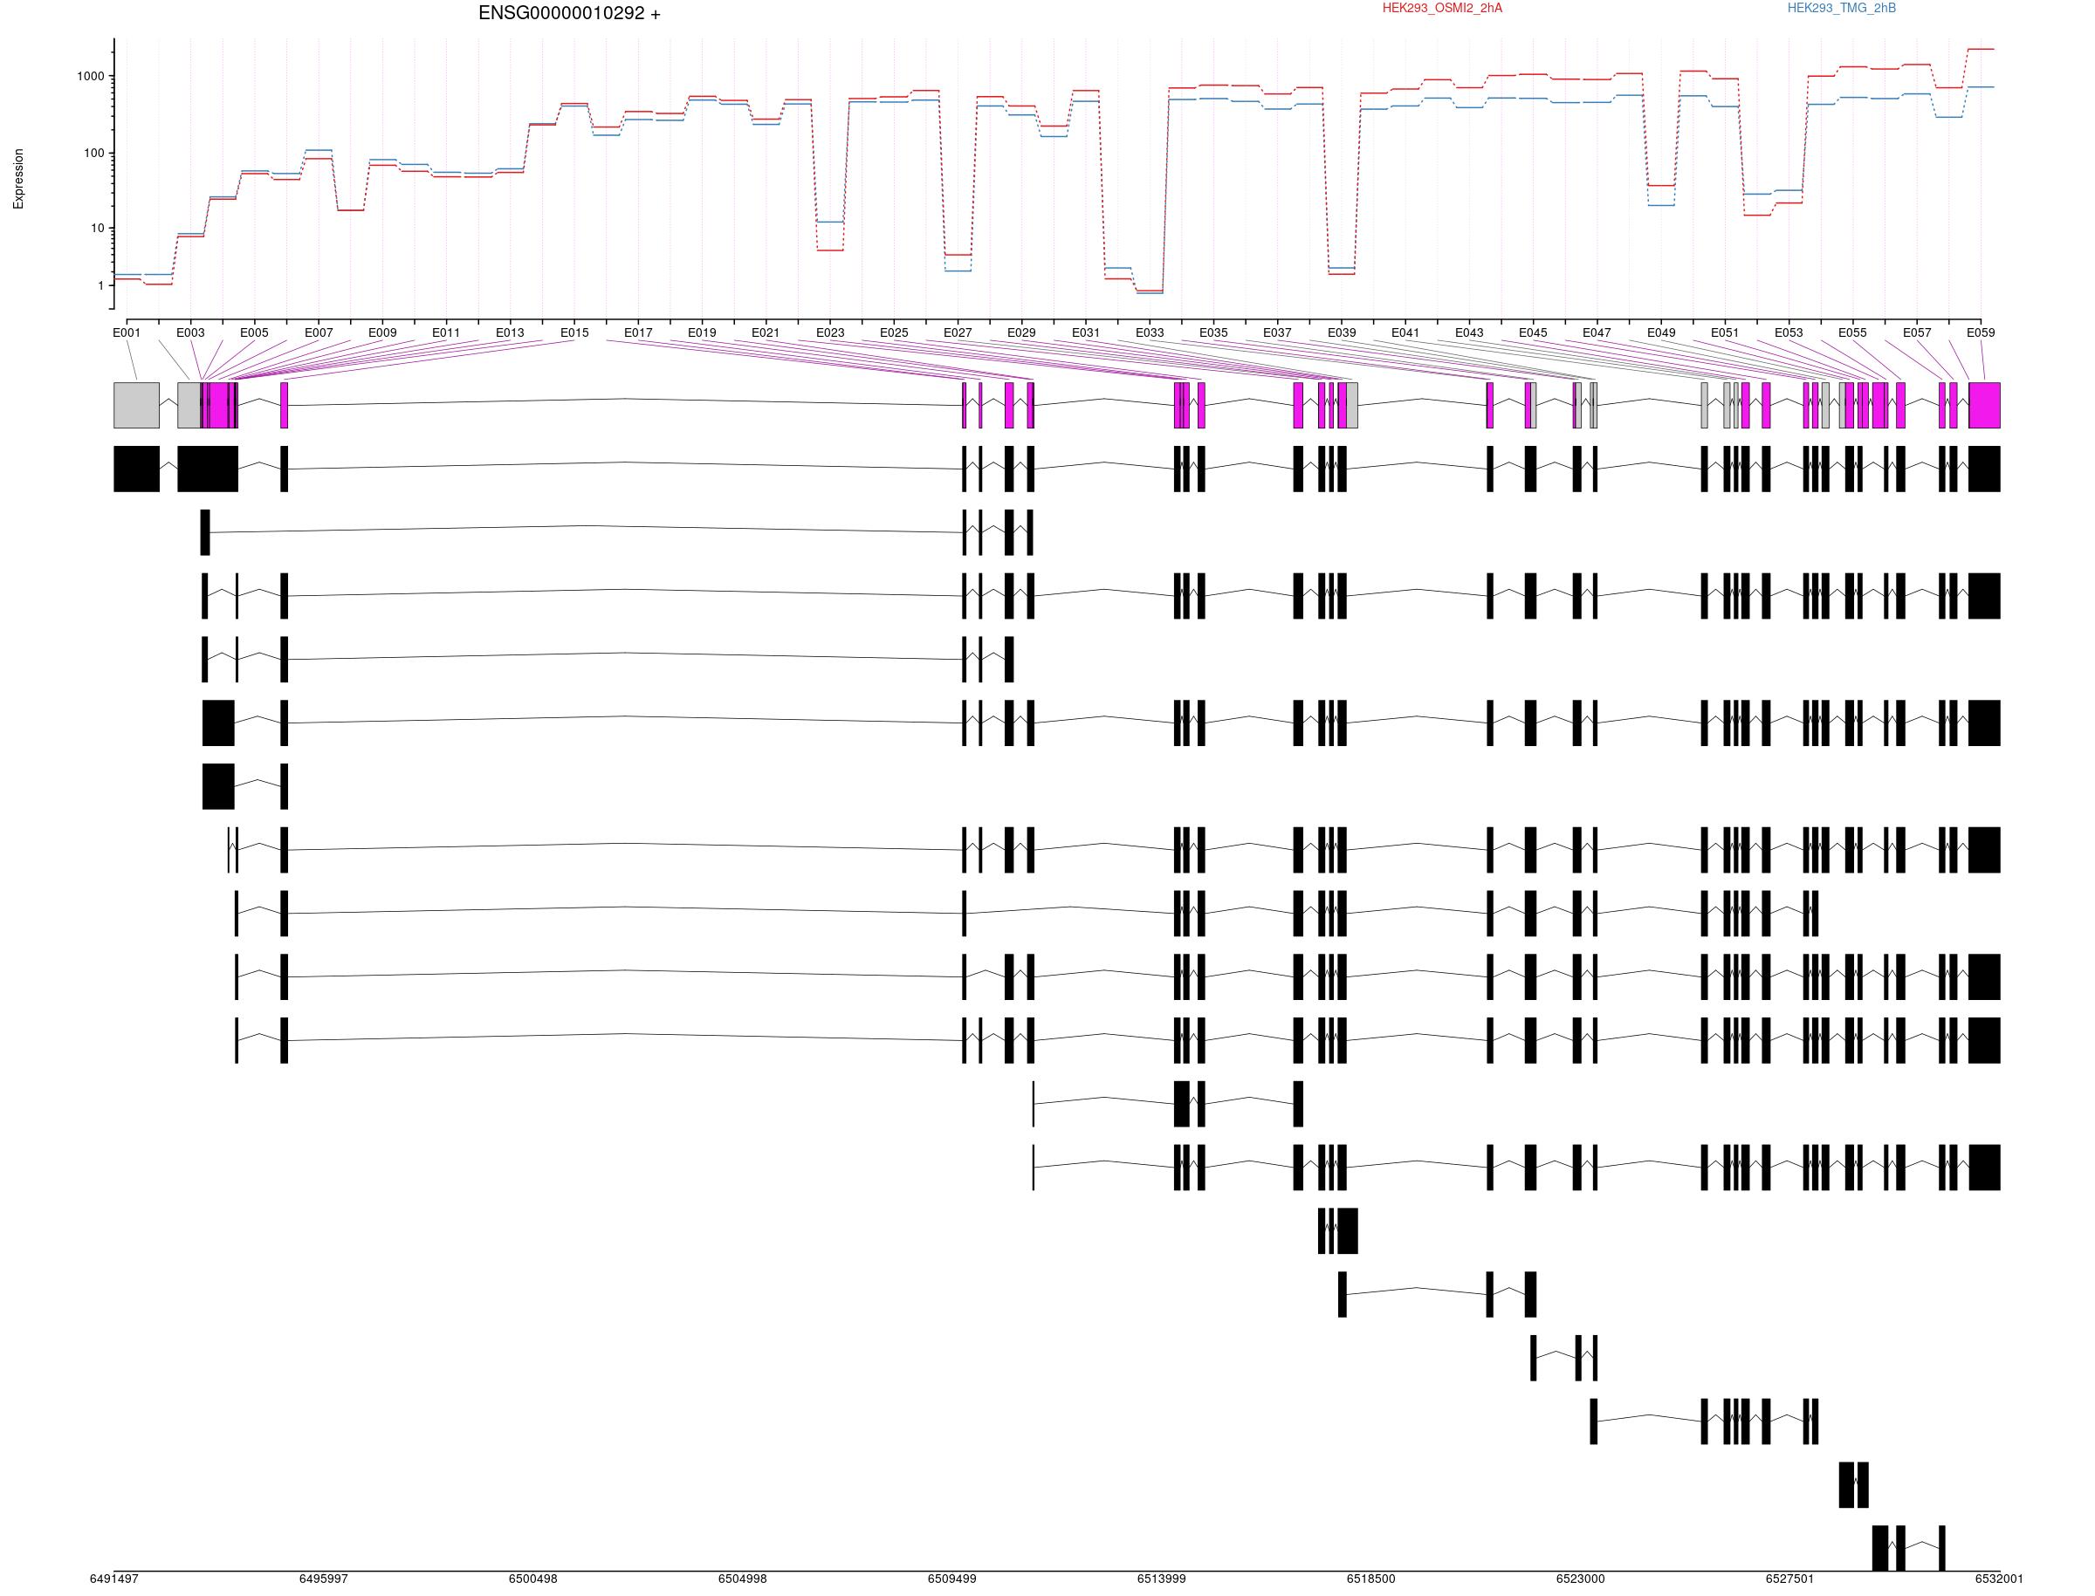Click y-axis tick value 10
The height and width of the screenshot is (1596, 2095).
pyautogui.click(x=98, y=228)
